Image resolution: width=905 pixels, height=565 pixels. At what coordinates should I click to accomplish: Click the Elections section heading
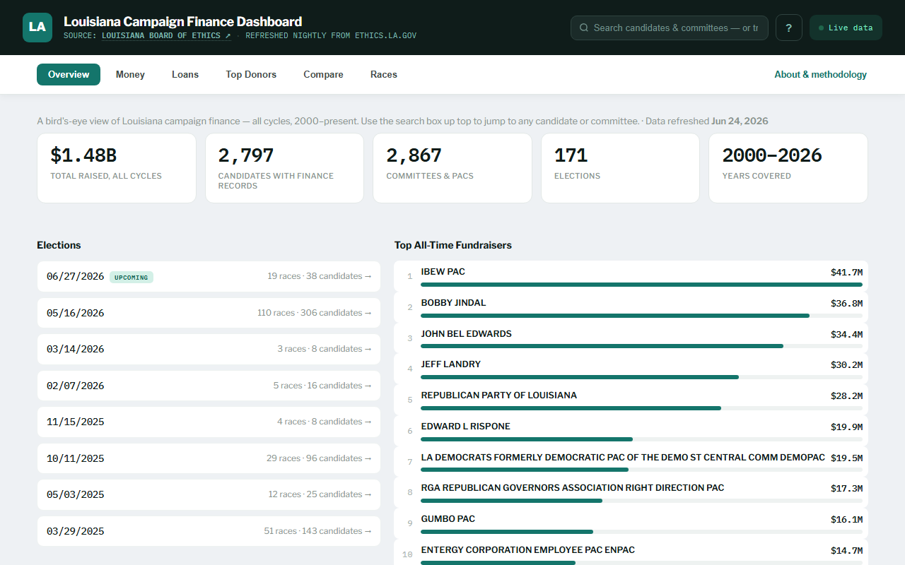click(x=59, y=245)
